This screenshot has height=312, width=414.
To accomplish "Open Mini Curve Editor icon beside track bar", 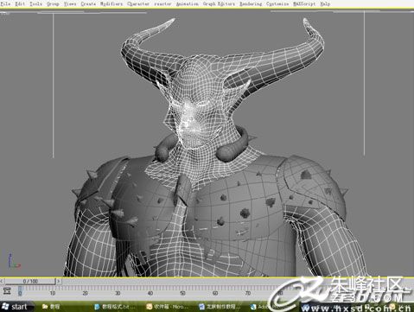I will [x=7, y=290].
